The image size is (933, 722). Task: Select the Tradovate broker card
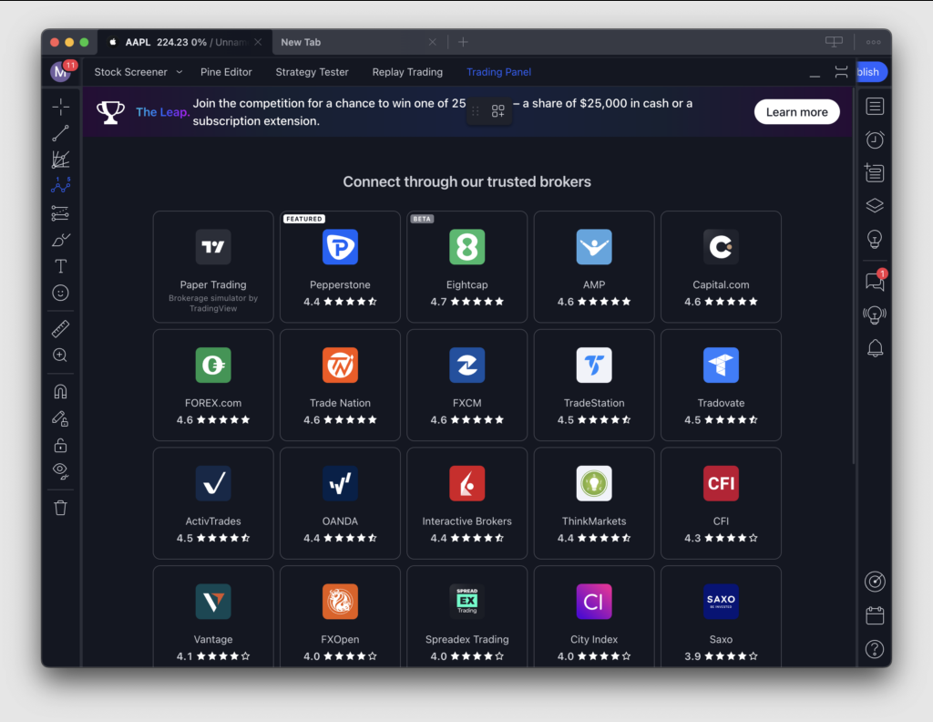pyautogui.click(x=721, y=385)
